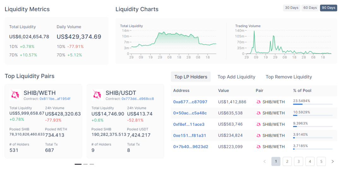341x171 pixels.
Task: Click the Uniswap icon in 0xe151...f81a31 row
Action: coord(258,136)
